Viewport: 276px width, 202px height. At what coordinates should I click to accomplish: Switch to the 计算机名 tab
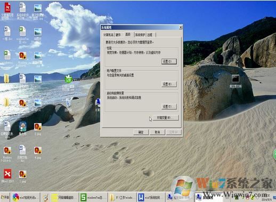pos(108,35)
